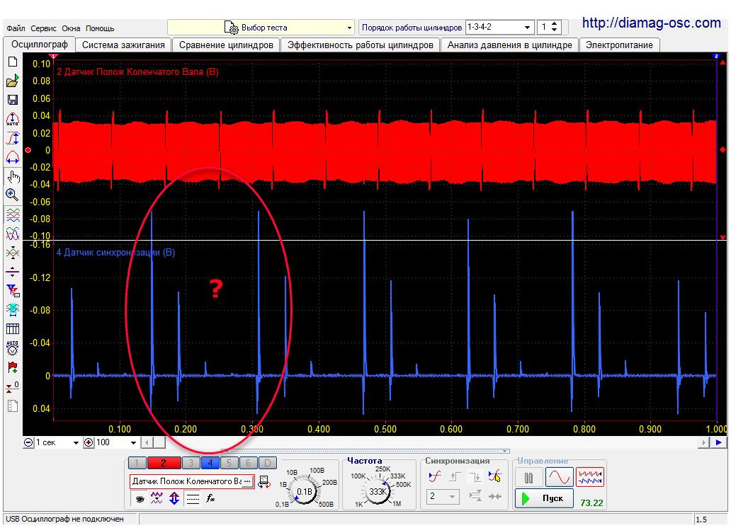Click the horizontal divider line icon
Image resolution: width=731 pixels, height=528 pixels.
click(13, 271)
